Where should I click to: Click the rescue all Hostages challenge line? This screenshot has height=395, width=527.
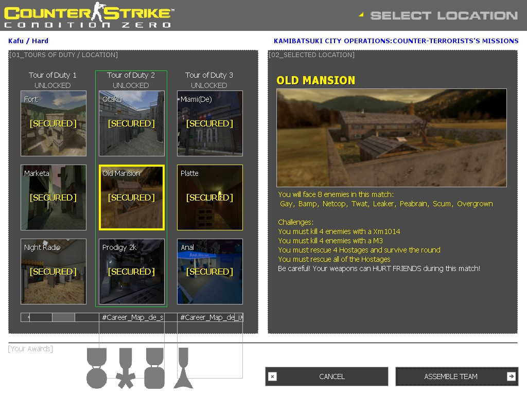coord(334,259)
